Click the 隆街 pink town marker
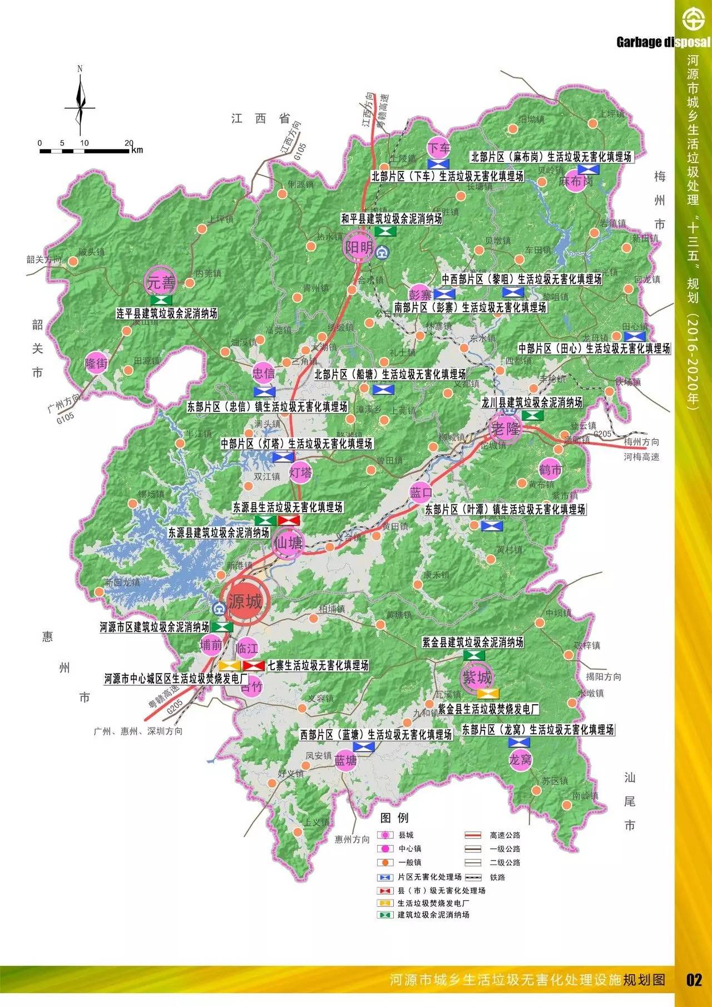Screen dimensions: 712x1007 (x=96, y=363)
